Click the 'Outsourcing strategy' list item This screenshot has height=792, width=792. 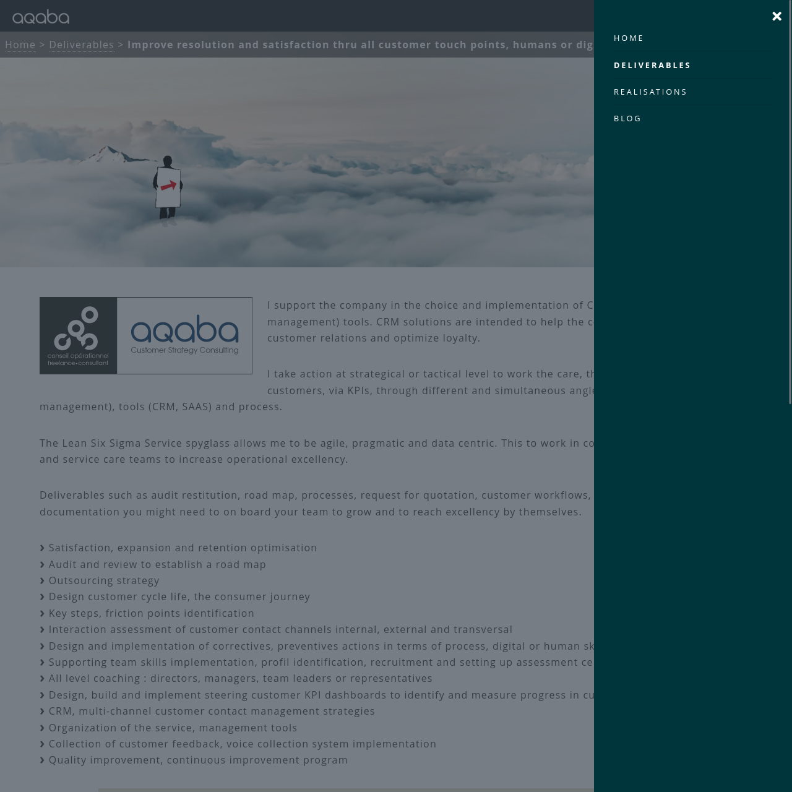click(x=104, y=580)
